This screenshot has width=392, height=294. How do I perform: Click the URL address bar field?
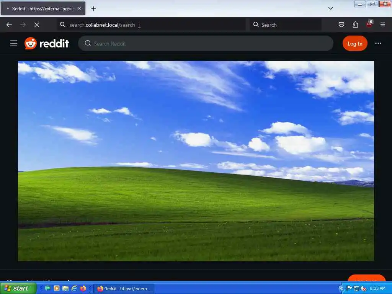(x=151, y=25)
